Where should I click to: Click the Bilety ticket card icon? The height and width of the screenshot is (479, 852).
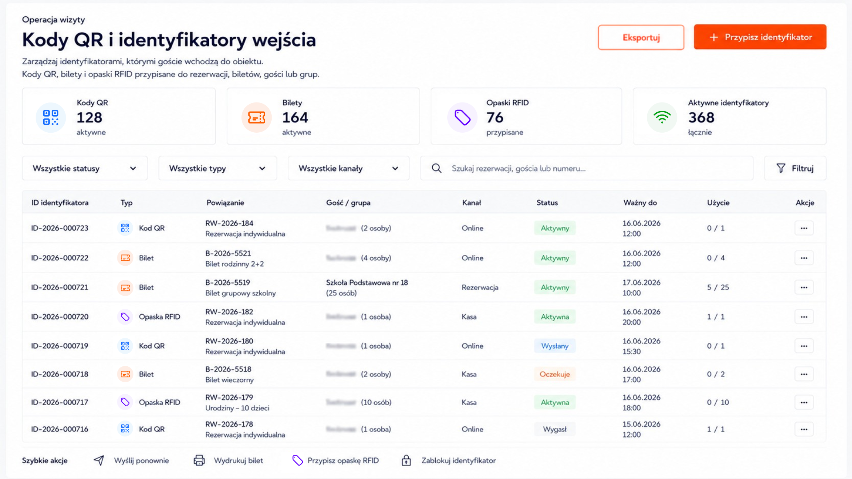tap(256, 117)
